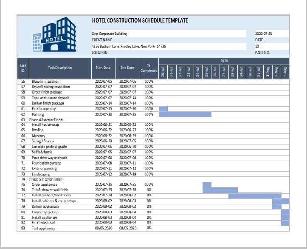Click the start date '2020-06-21' of Install house wrap
The height and width of the screenshot is (249, 307).
104,124
